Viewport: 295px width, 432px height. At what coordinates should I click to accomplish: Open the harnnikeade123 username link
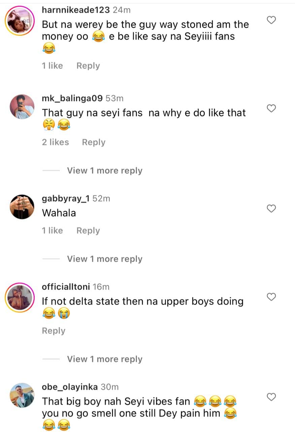[x=75, y=10]
